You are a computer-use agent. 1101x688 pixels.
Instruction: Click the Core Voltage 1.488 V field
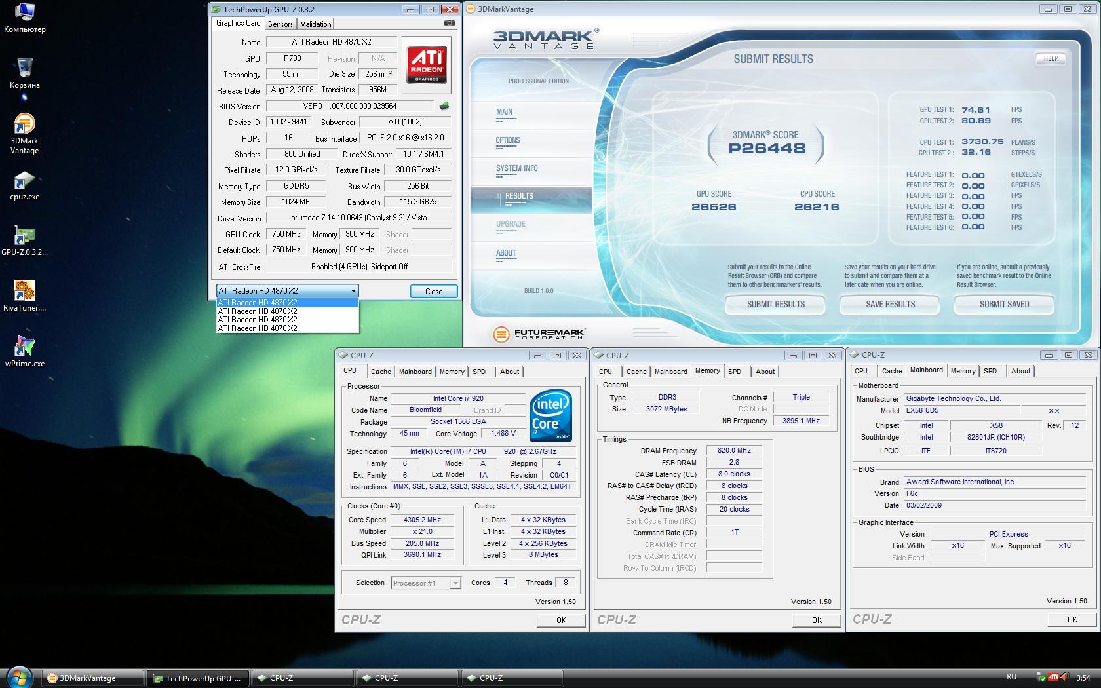503,434
